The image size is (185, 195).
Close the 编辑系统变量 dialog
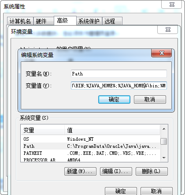pos(161,53)
